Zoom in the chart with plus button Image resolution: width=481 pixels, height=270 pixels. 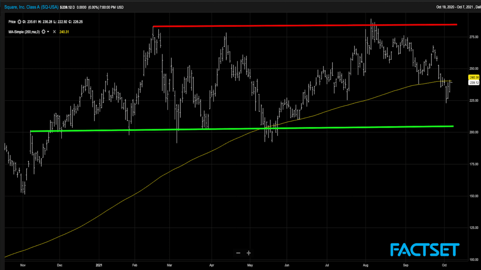tap(248, 253)
